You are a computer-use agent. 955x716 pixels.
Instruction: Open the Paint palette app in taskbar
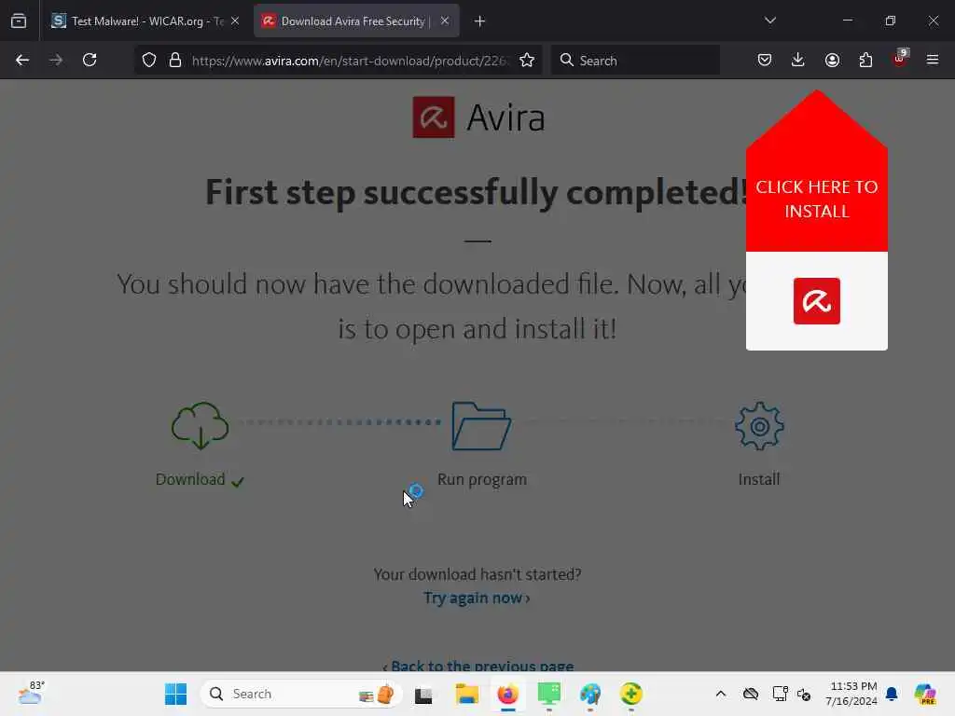pos(590,694)
